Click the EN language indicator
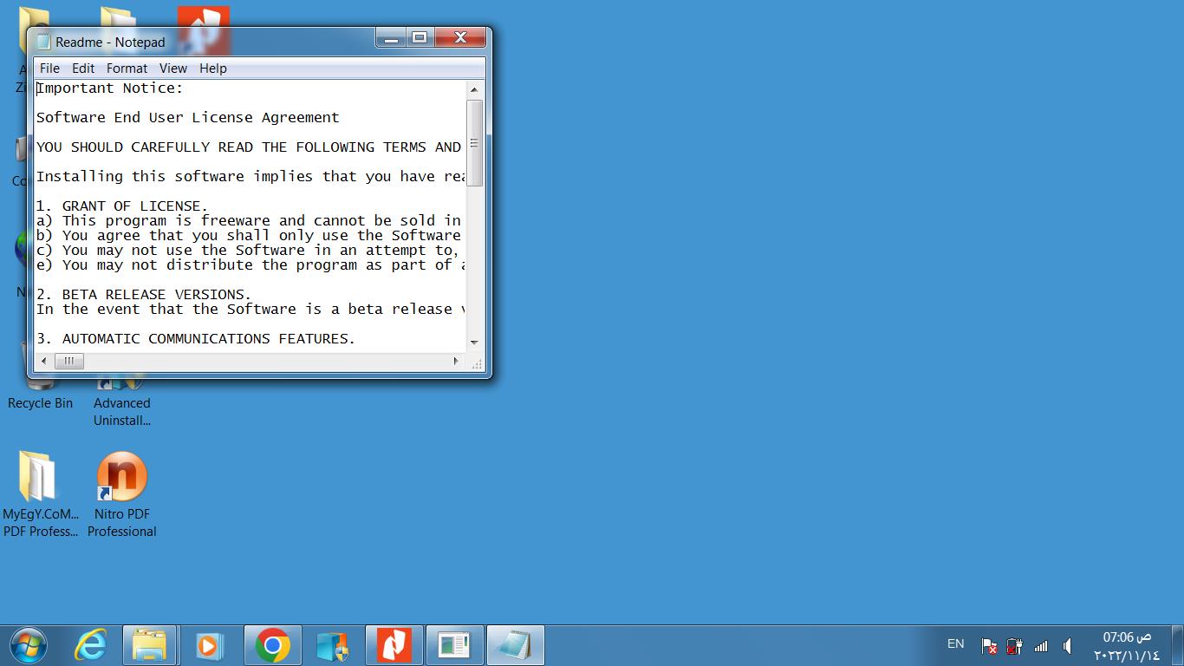This screenshot has height=666, width=1184. tap(955, 644)
